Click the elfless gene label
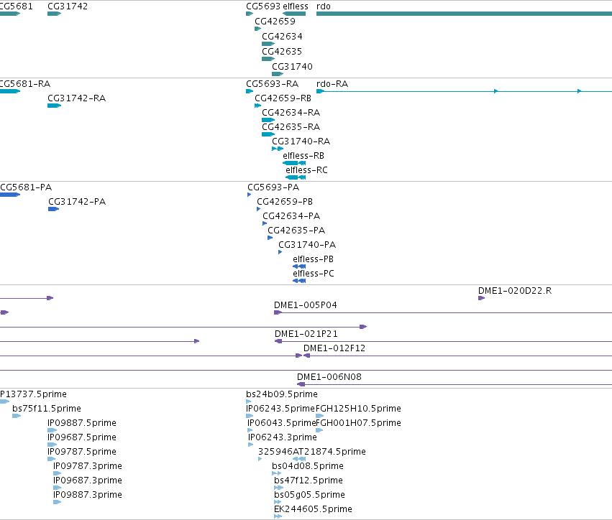This screenshot has height=520, width=612. tap(296, 6)
